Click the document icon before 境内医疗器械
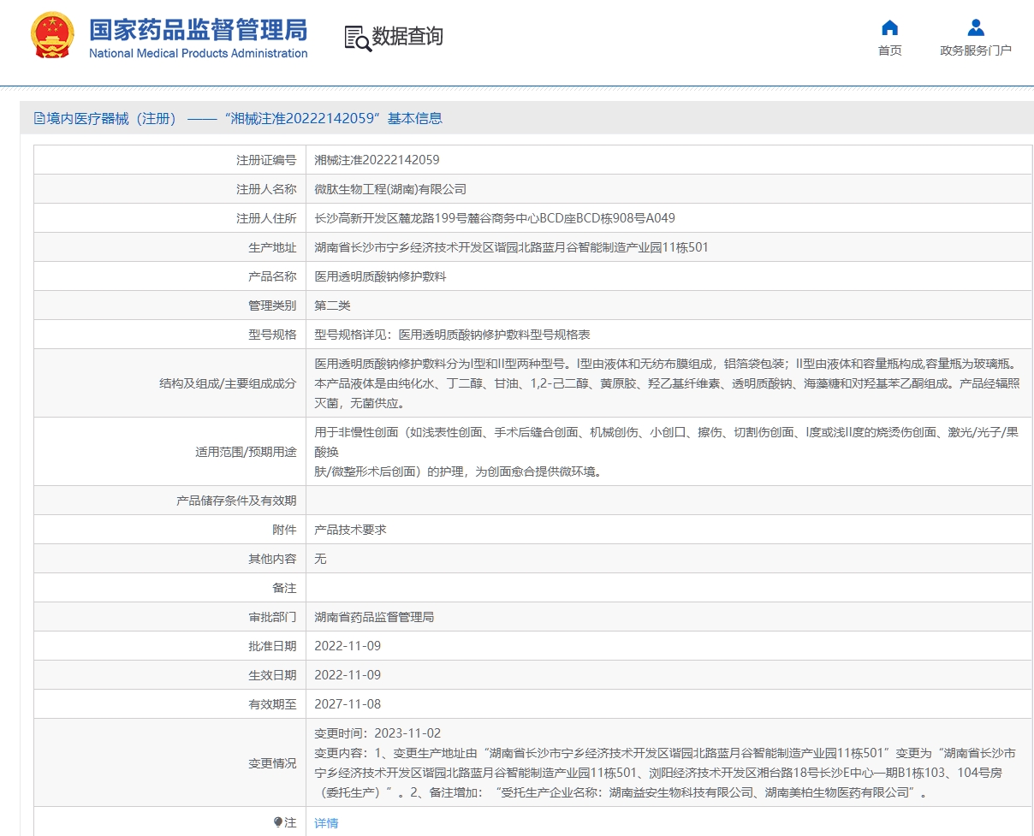The width and height of the screenshot is (1034, 836). pos(39,119)
